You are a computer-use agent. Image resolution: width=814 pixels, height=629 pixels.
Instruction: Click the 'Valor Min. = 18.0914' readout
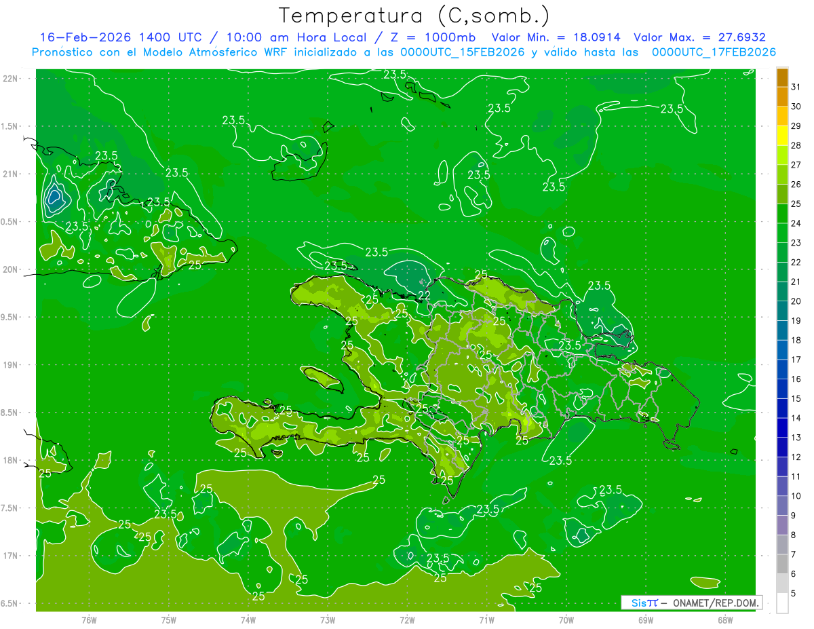(556, 37)
